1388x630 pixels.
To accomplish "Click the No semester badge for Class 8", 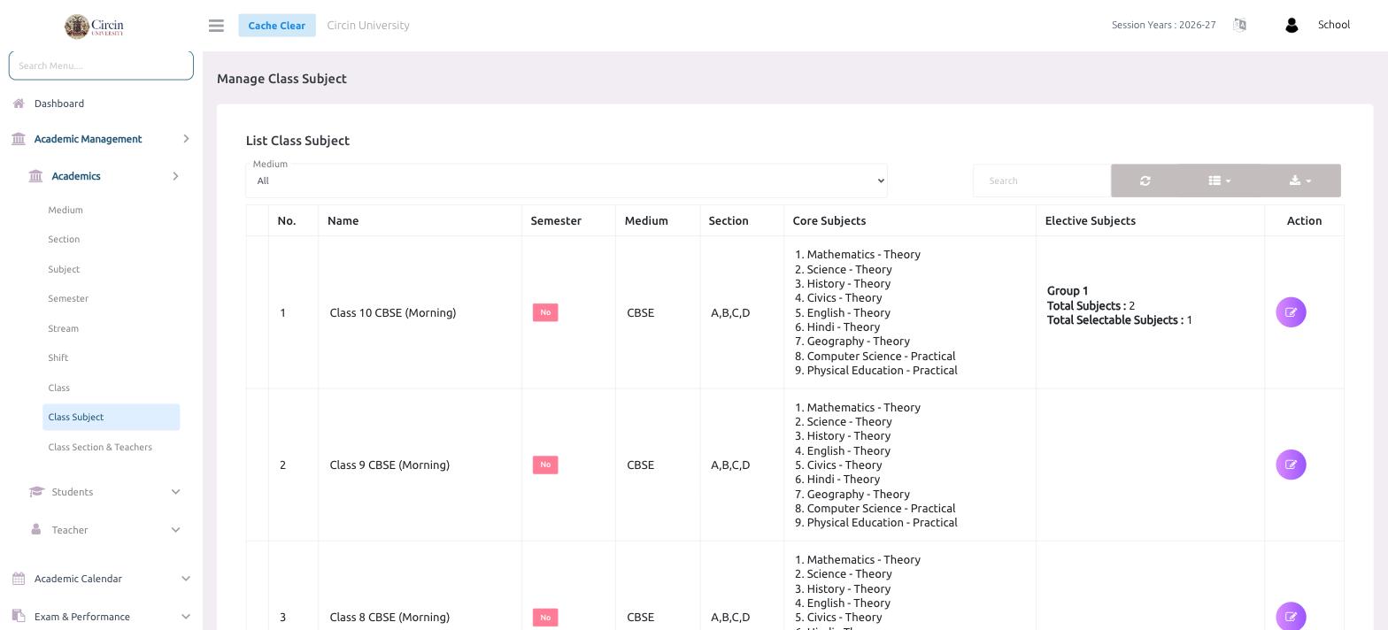I will point(545,617).
